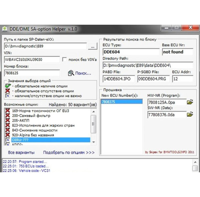This screenshot has height=197, width=200.
Task: Click the Поиск magnifier search icon
Action: [71, 73]
